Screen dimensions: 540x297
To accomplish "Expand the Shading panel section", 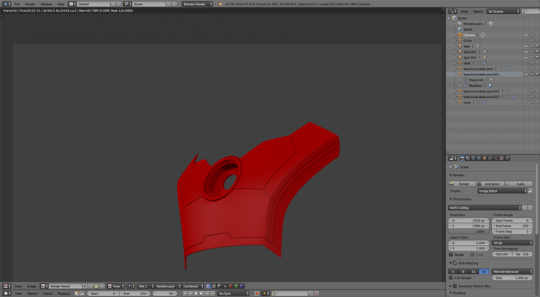I will [x=459, y=293].
